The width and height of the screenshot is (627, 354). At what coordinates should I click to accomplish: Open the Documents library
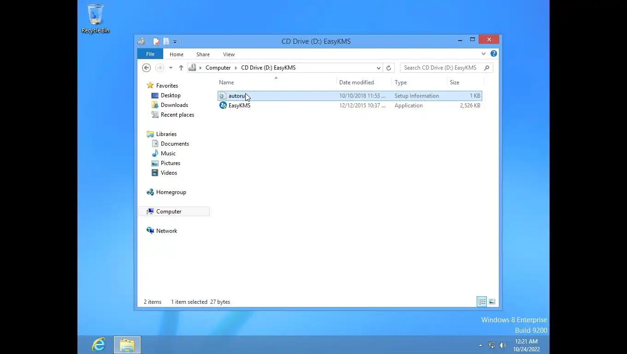[x=175, y=144]
